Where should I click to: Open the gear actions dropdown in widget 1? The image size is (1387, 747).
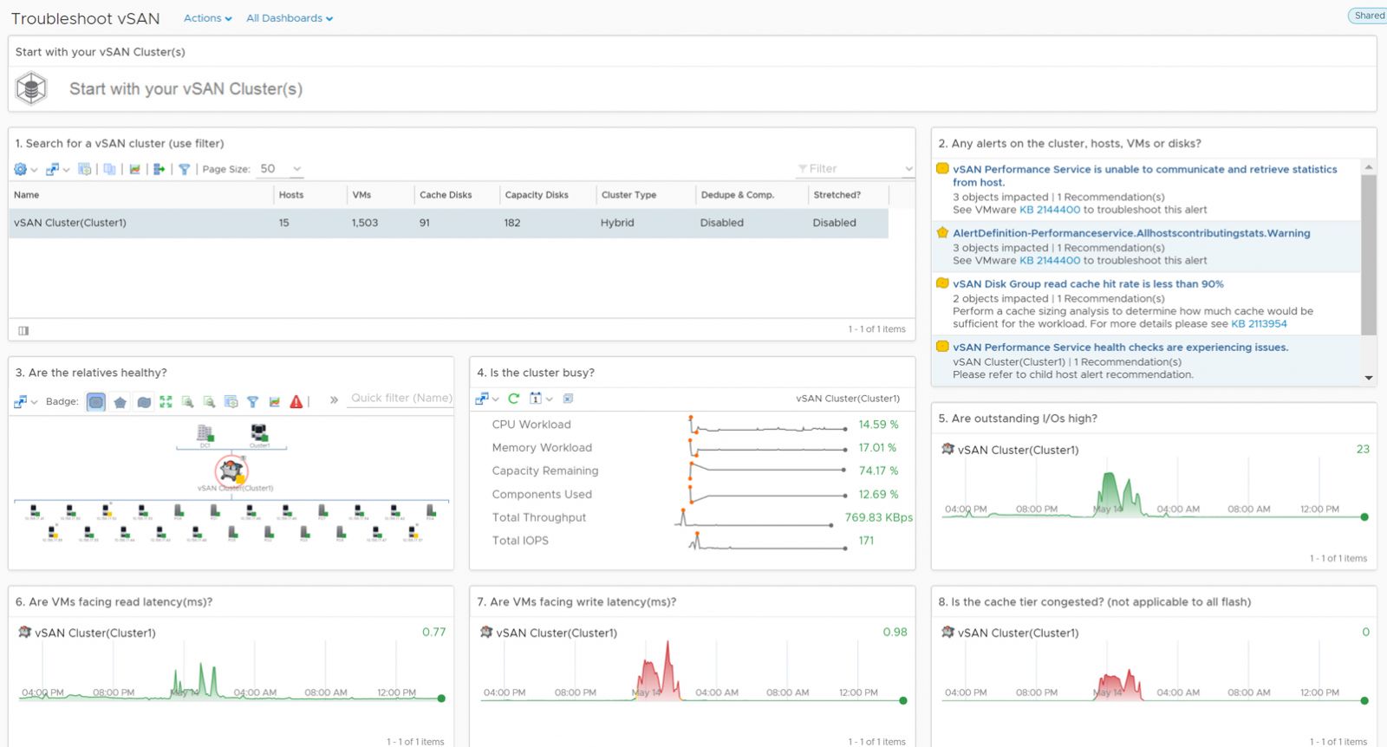click(25, 169)
